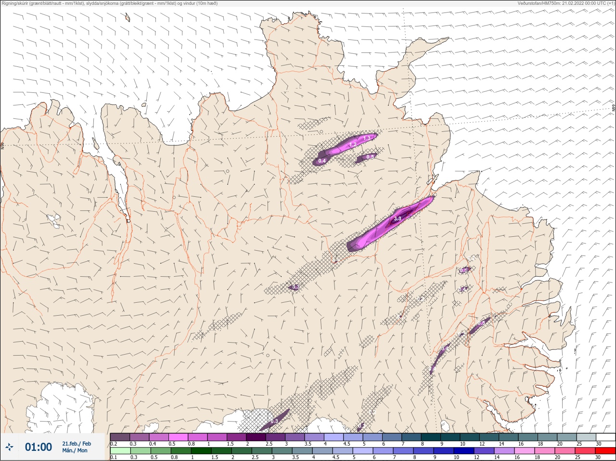Click the 1.2 precipitation value on the map

click(x=353, y=144)
